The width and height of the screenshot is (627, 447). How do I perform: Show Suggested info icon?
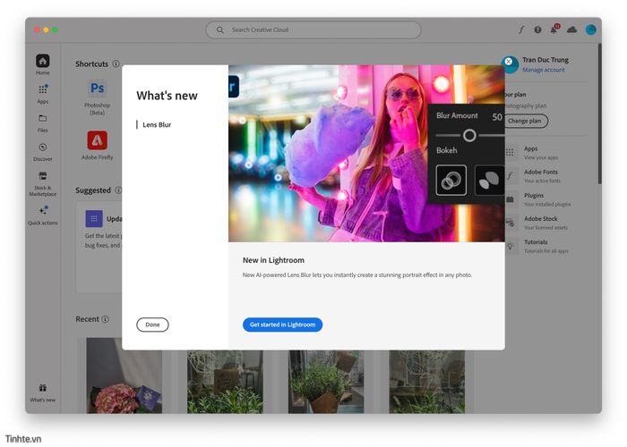pyautogui.click(x=118, y=190)
